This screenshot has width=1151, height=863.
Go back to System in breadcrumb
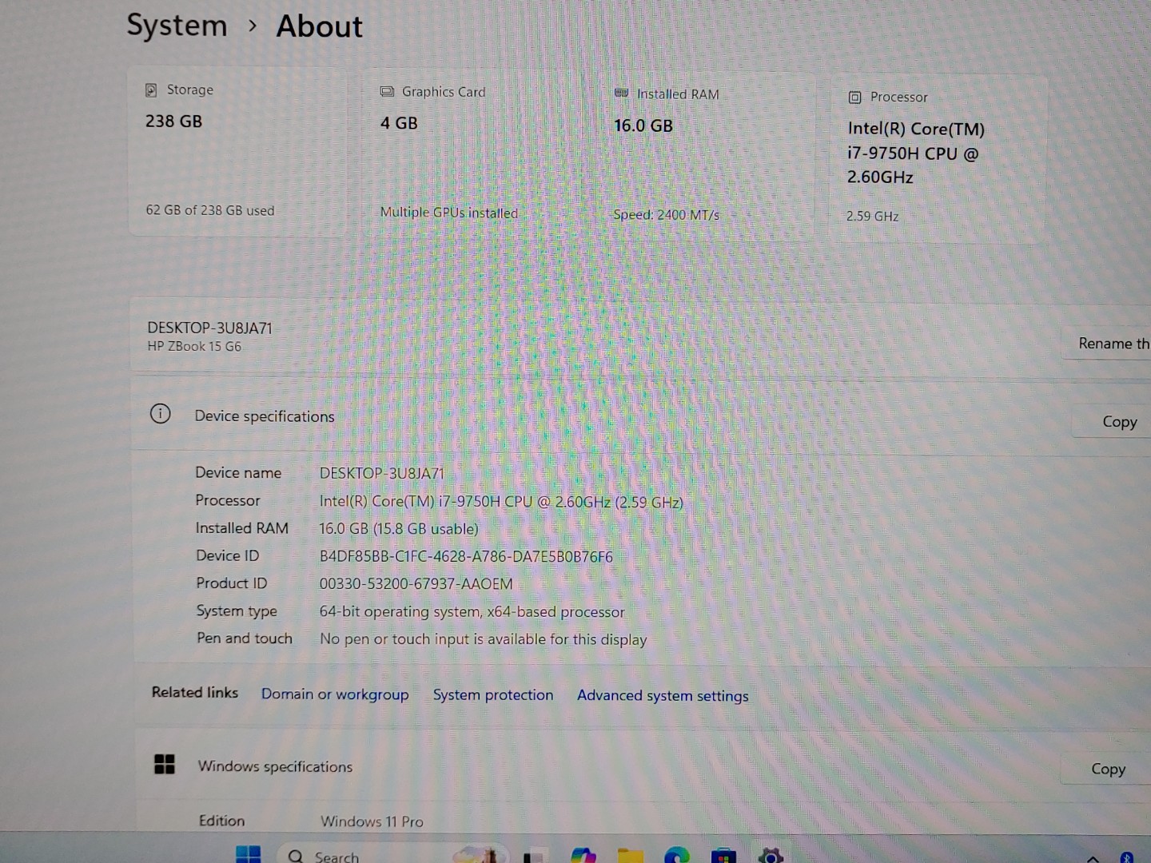pos(177,26)
